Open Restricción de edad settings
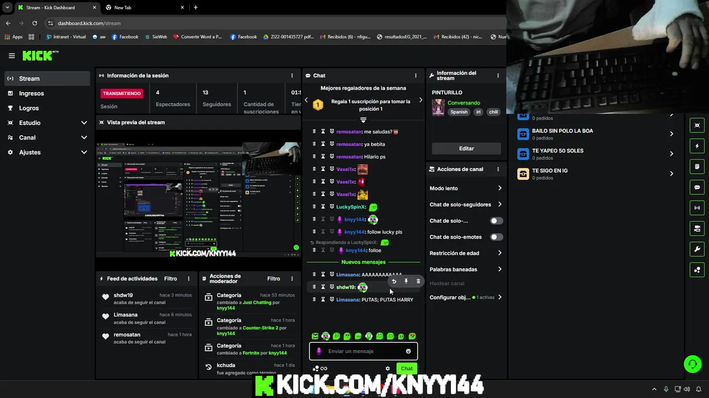 click(x=500, y=253)
